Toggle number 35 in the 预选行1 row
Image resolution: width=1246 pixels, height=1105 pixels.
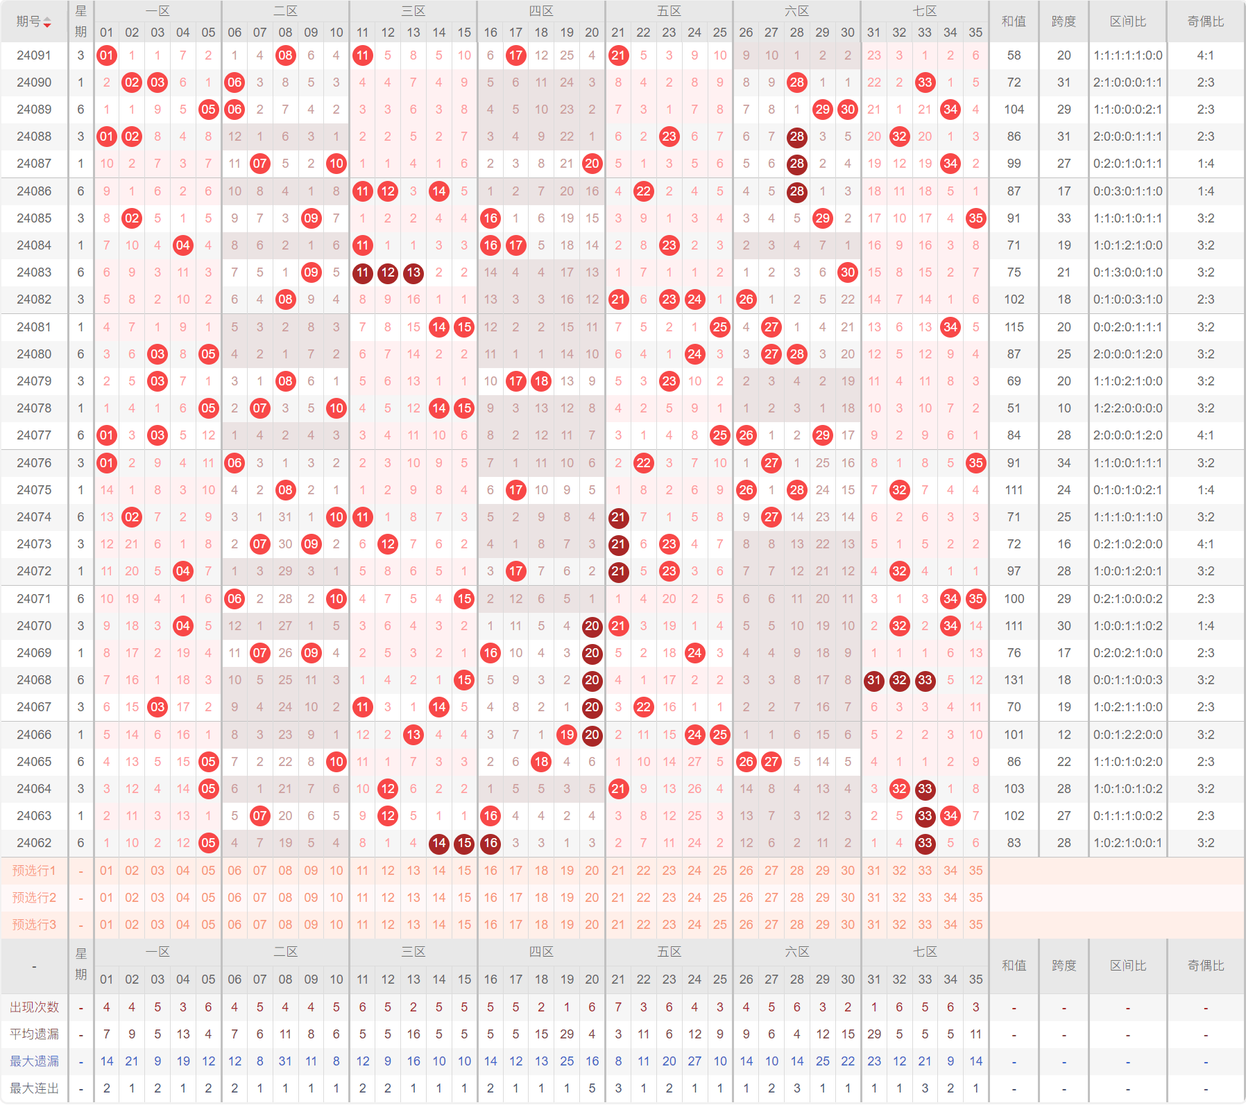point(975,871)
